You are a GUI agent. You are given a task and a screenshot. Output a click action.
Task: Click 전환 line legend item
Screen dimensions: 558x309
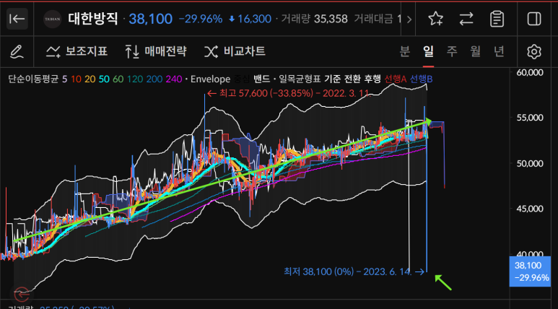pyautogui.click(x=352, y=79)
